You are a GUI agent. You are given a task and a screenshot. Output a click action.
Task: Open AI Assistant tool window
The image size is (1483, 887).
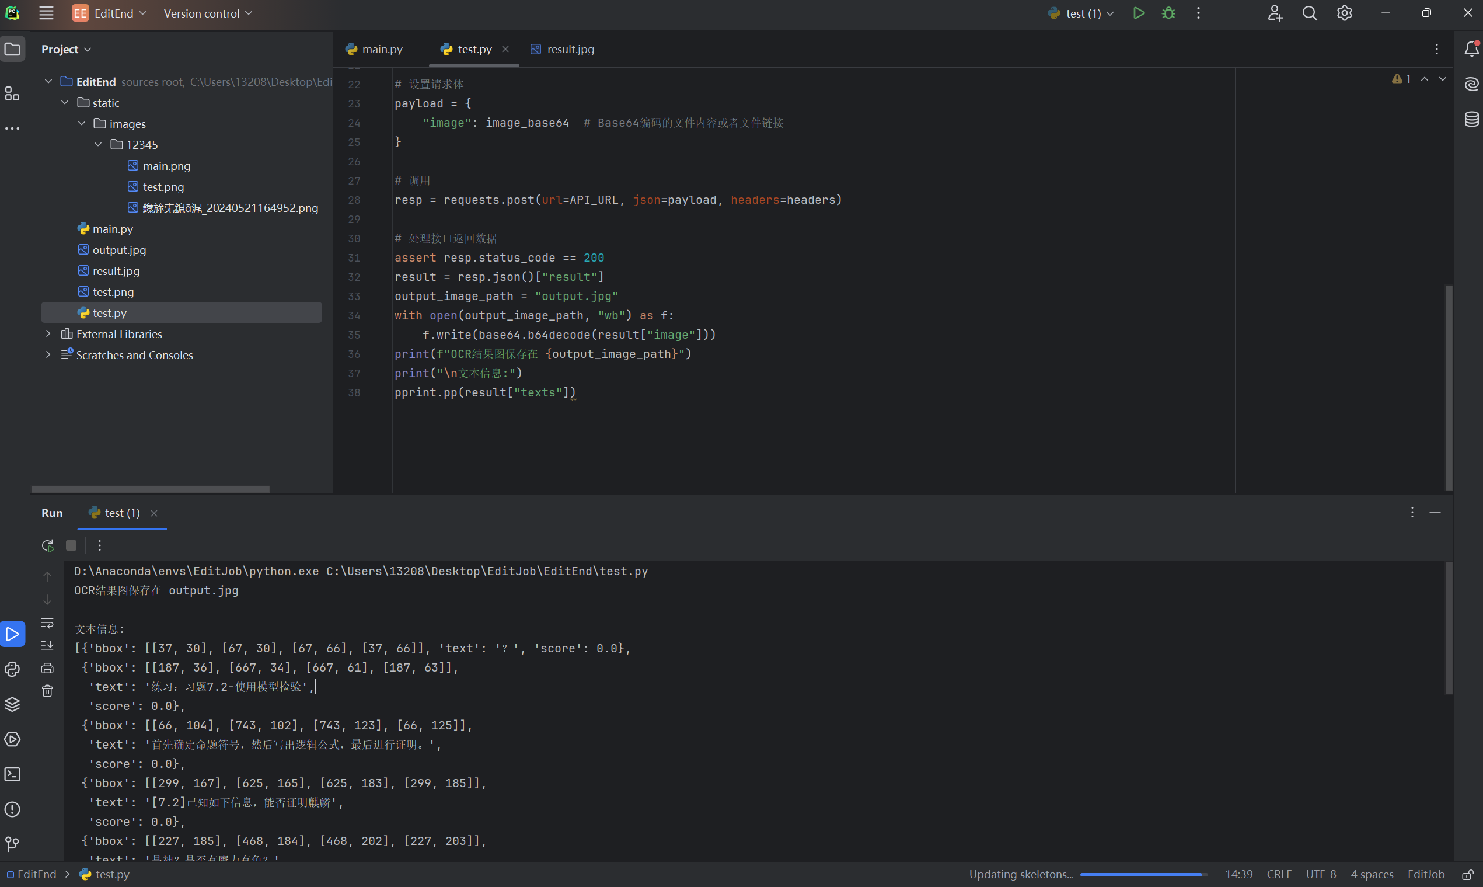click(x=1472, y=84)
